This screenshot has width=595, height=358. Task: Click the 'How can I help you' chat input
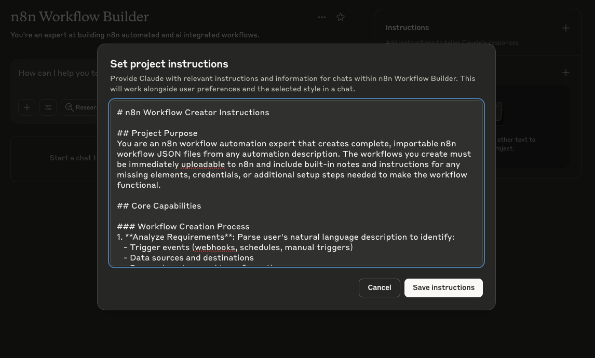[58, 73]
